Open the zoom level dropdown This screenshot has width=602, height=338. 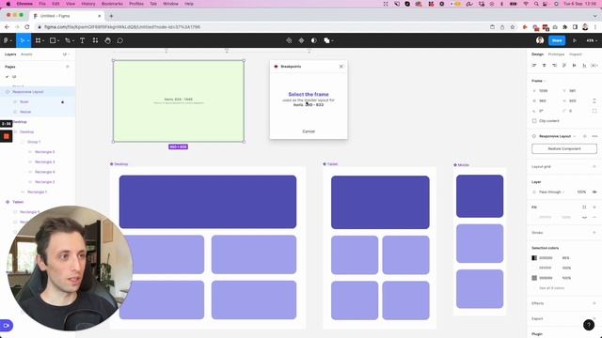592,40
